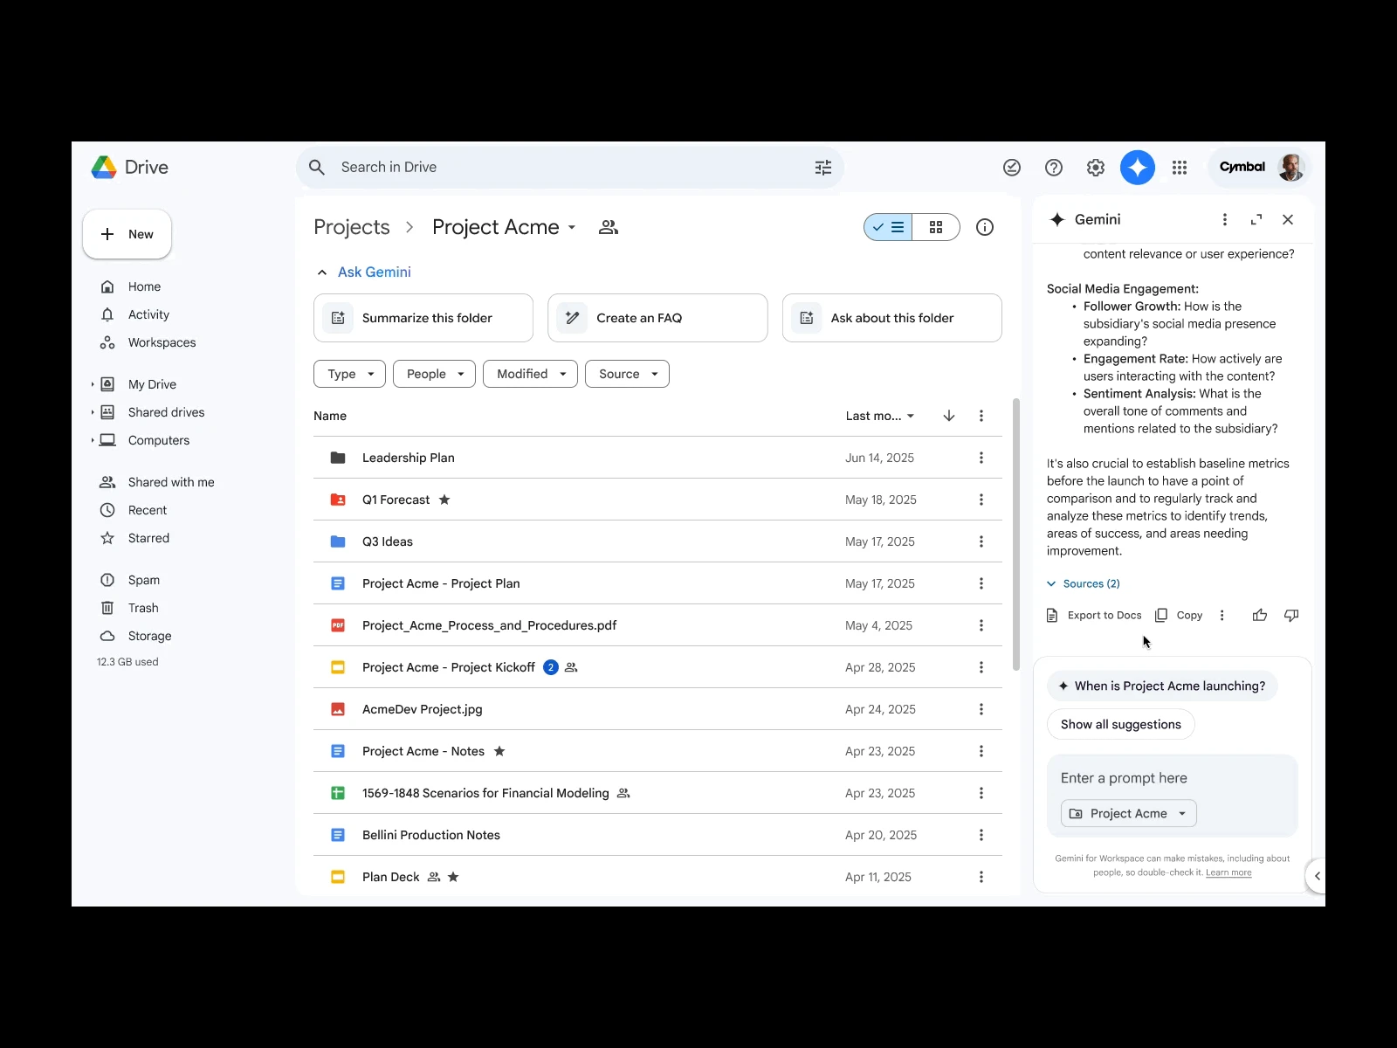The image size is (1397, 1048).
Task: Open the Type filter dropdown
Action: coord(349,374)
